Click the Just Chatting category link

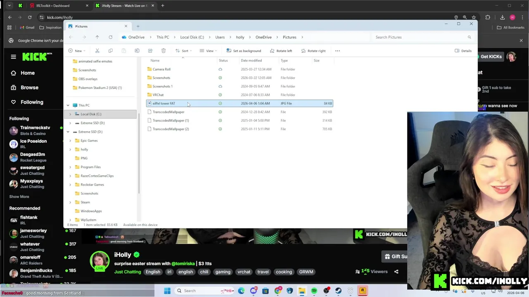127,272
